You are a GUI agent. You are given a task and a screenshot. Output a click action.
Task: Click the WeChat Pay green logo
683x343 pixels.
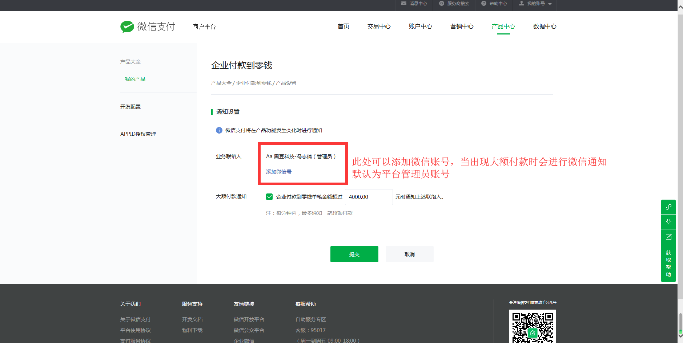coord(127,26)
